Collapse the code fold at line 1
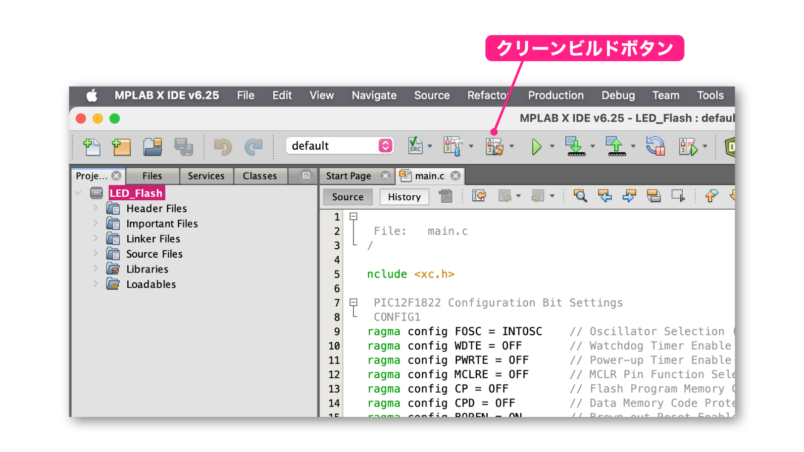This screenshot has width=804, height=452. (x=353, y=216)
